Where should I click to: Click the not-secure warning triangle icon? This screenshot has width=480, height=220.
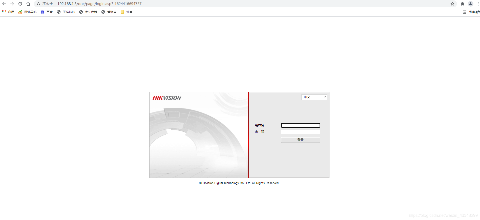(x=38, y=4)
